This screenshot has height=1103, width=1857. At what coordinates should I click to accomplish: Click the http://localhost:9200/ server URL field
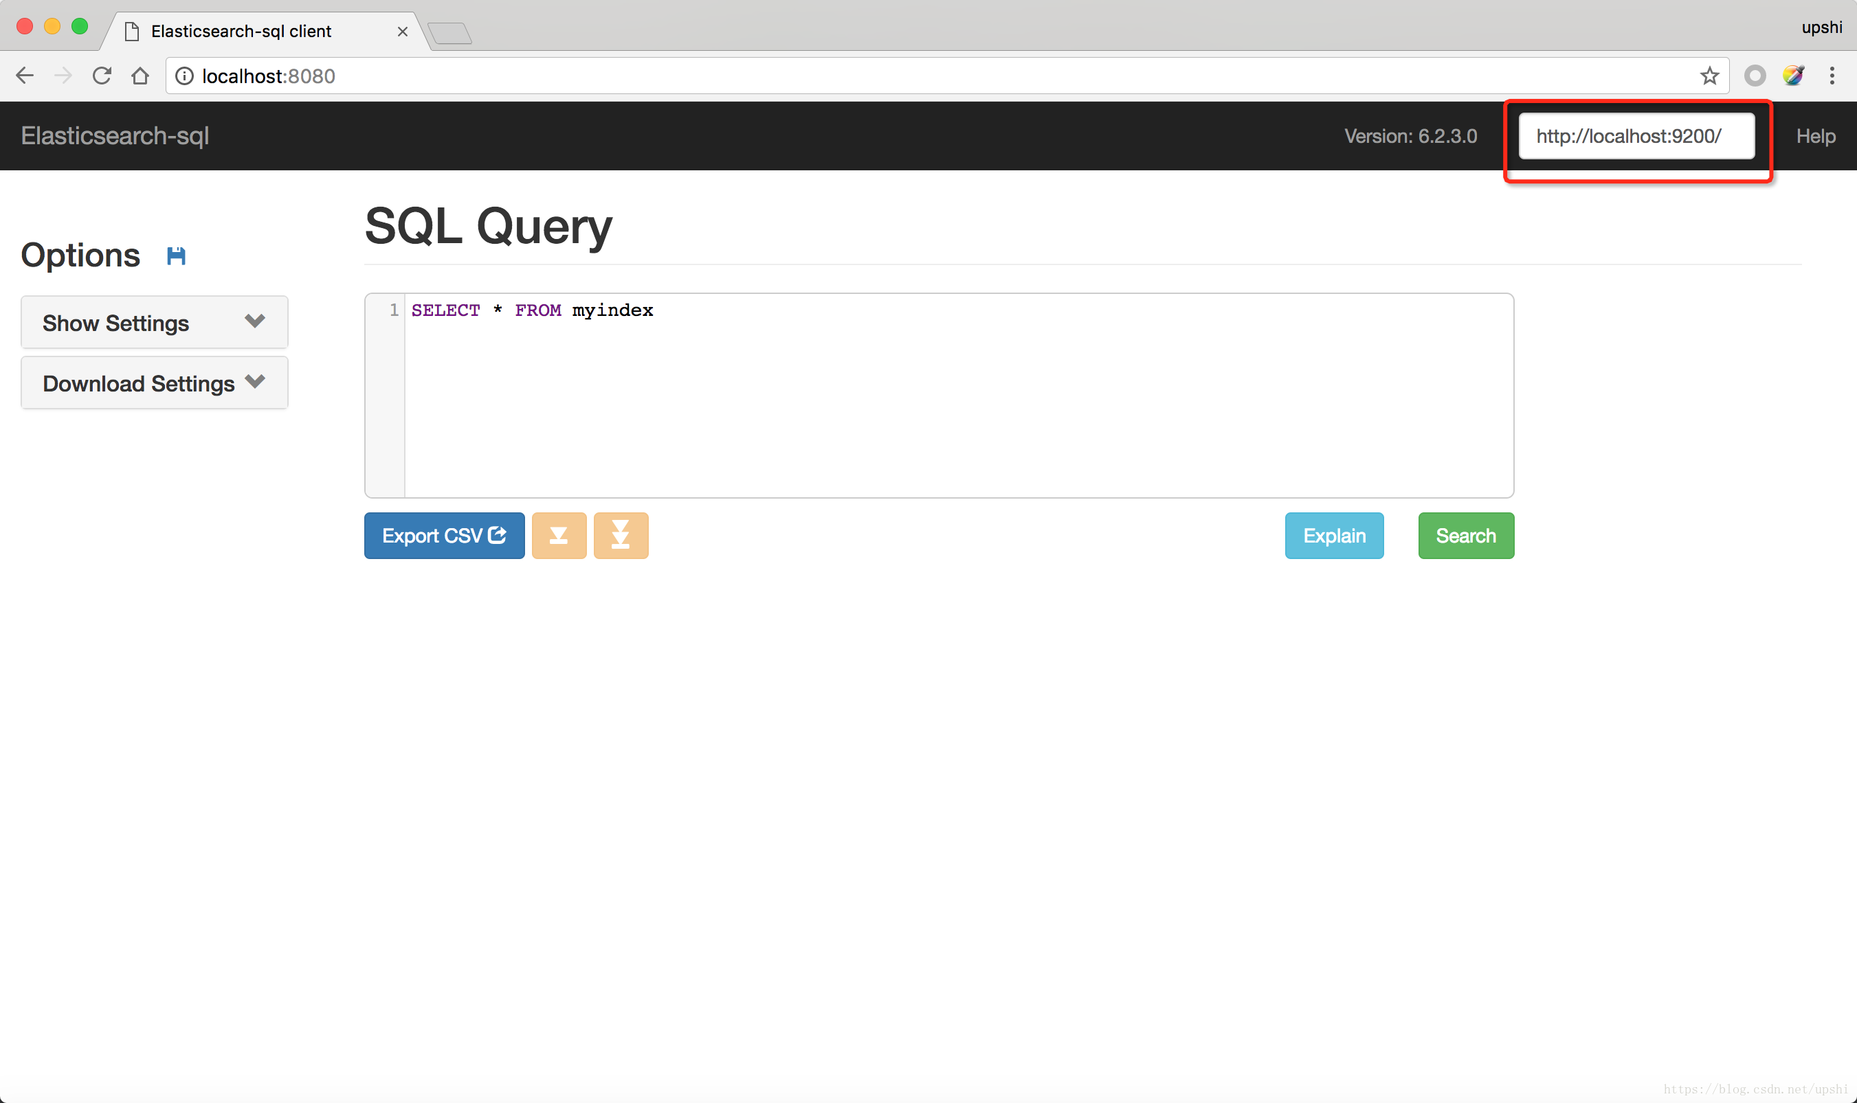[x=1636, y=136]
